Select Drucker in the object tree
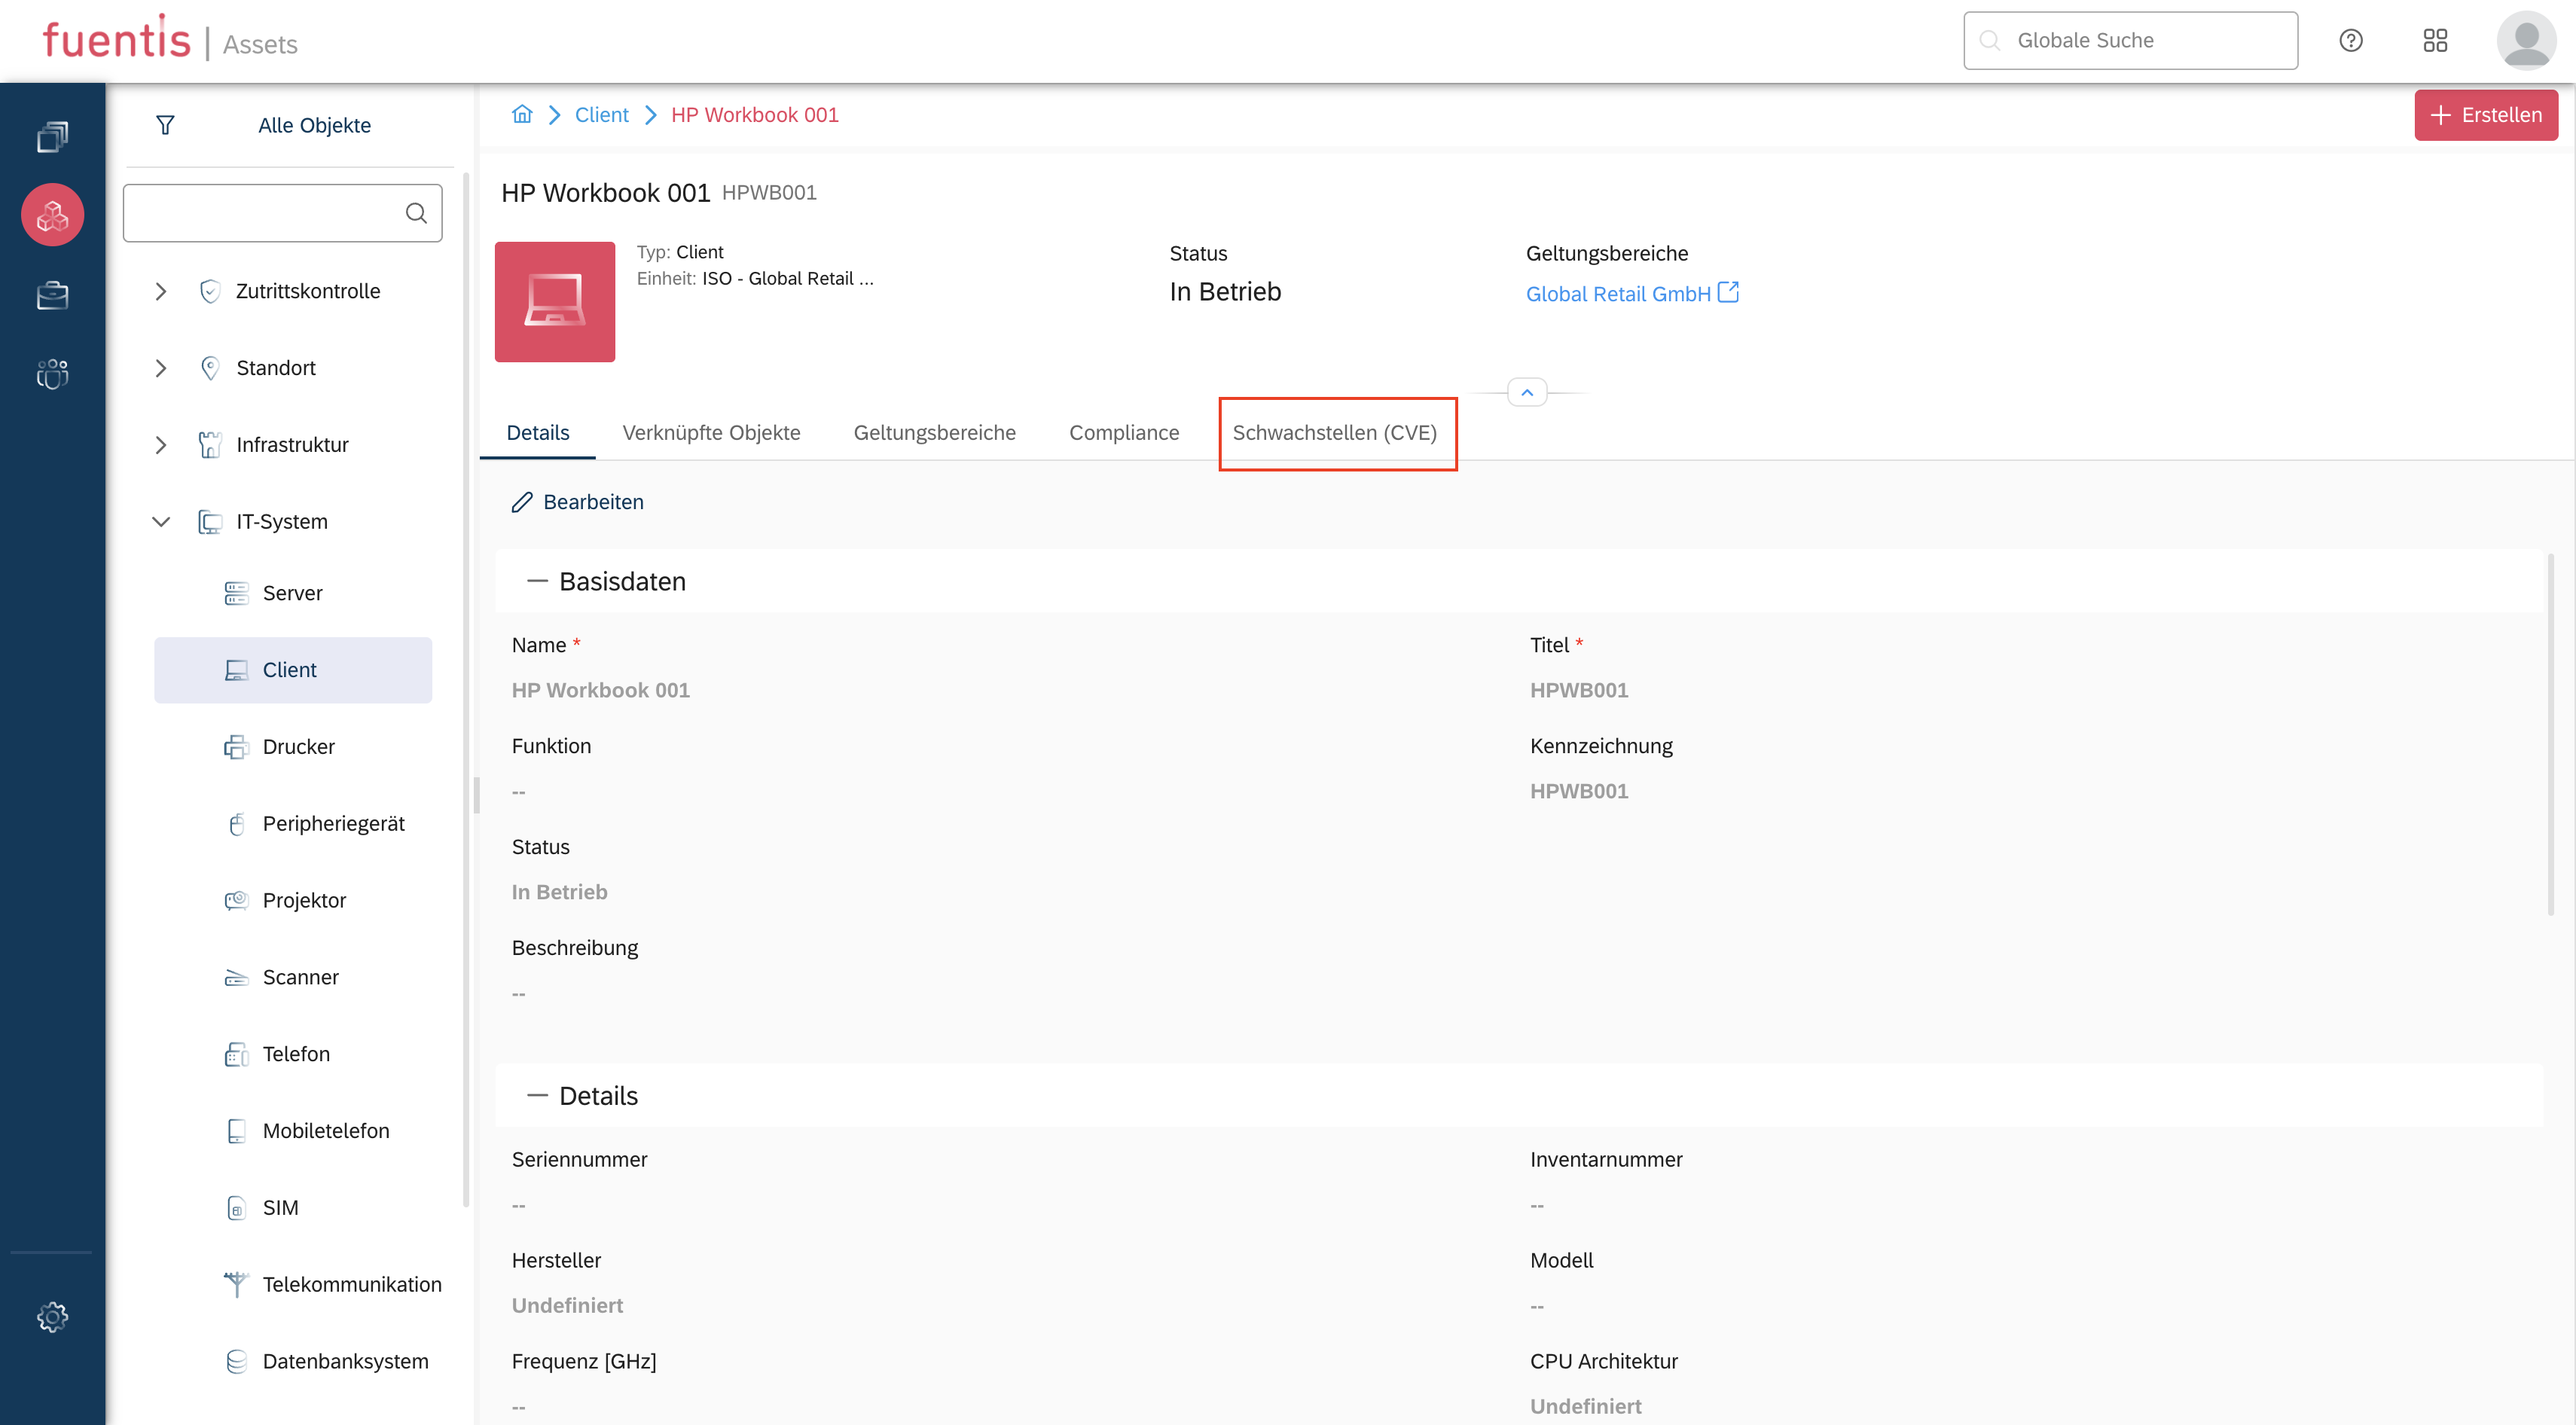Image resolution: width=2576 pixels, height=1425 pixels. pyautogui.click(x=298, y=746)
